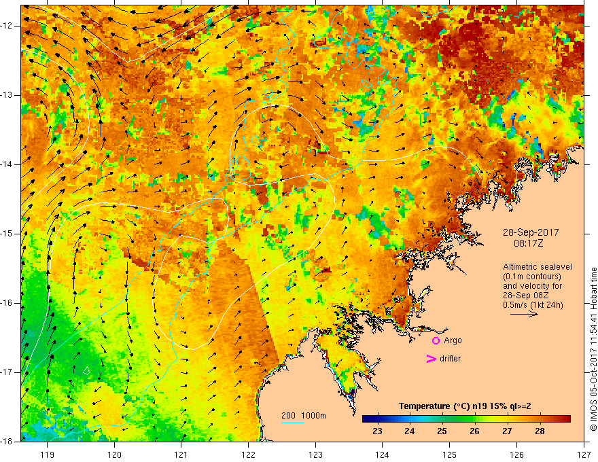Click the color bar value 23

(377, 431)
